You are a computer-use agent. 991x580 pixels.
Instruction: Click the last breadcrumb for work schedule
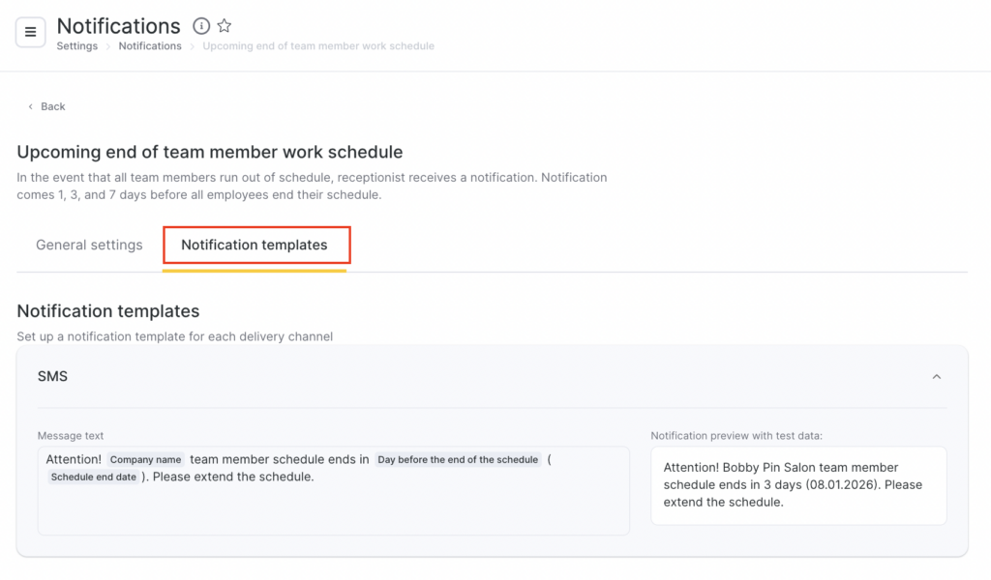318,46
